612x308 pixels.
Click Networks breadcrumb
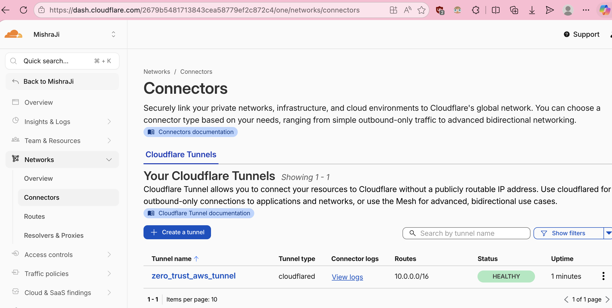[x=157, y=72]
